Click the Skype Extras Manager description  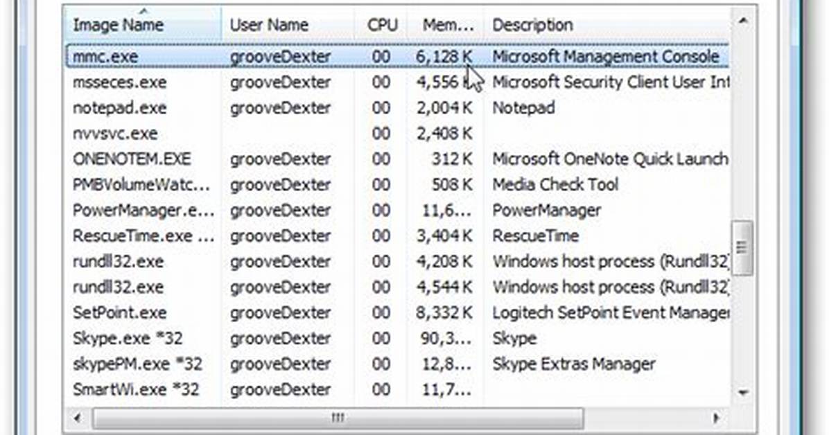[x=574, y=364]
